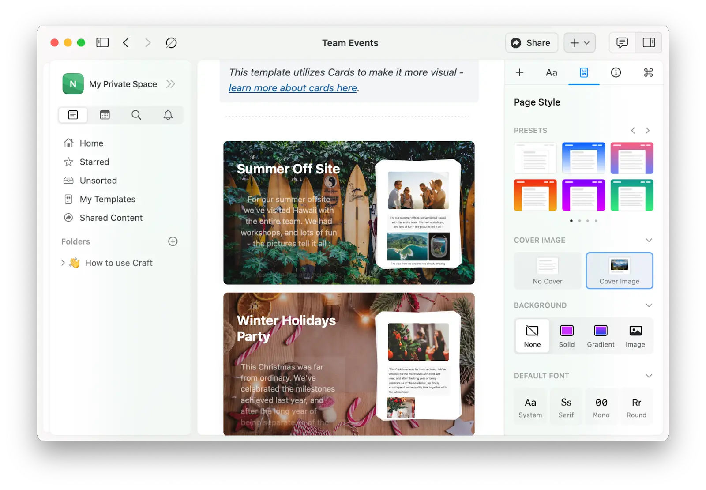Click the Team Events title
This screenshot has width=706, height=490.
point(350,43)
